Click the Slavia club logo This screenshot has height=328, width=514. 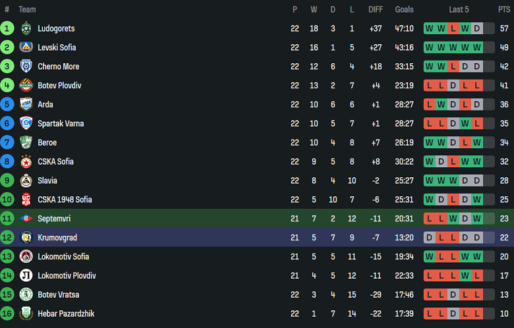coord(26,180)
